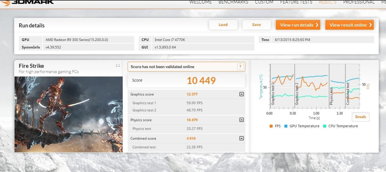Click the Graphics test 2 chart marker
Viewport: 386px width, 172px height.
click(x=297, y=94)
